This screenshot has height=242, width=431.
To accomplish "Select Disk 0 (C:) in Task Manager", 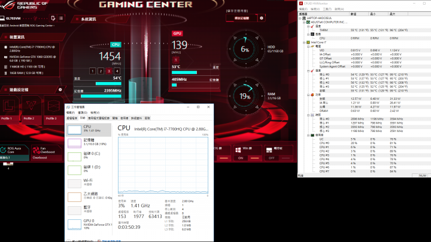I will click(x=89, y=156).
